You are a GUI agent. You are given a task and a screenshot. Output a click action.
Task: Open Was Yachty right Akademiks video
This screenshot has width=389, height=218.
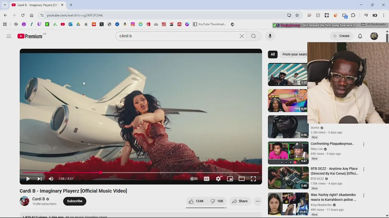click(x=333, y=197)
